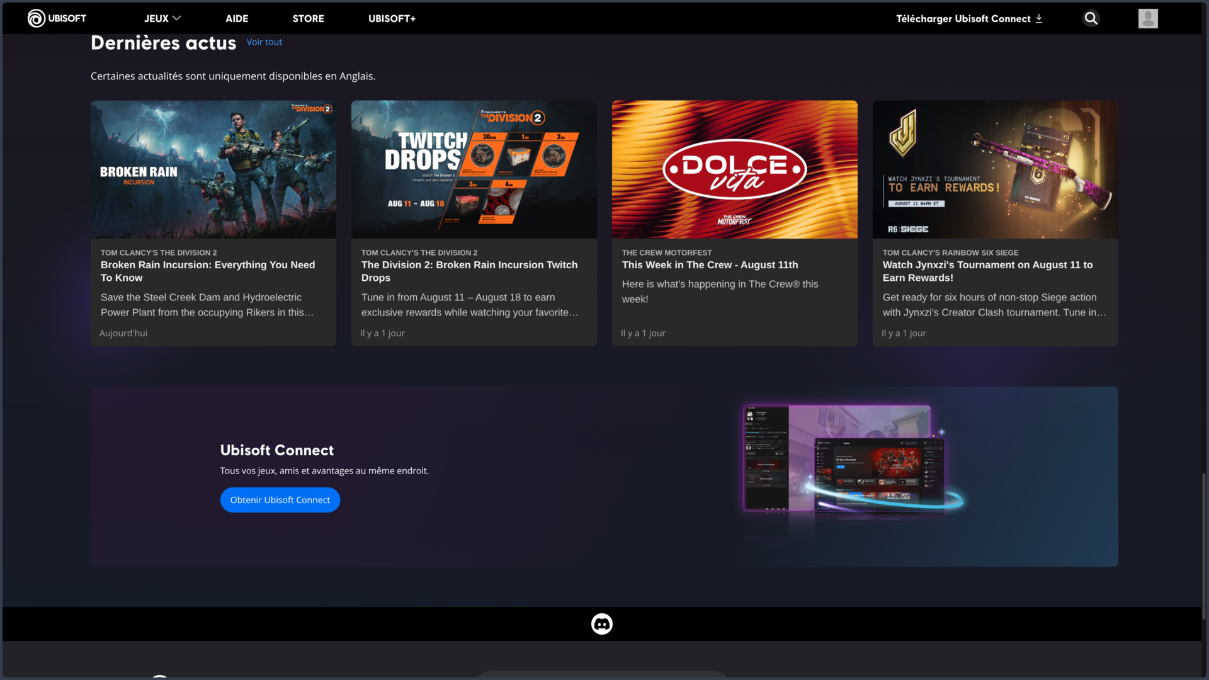The image size is (1209, 680).
Task: Open the Twitch Drops news thumbnail
Action: [474, 169]
